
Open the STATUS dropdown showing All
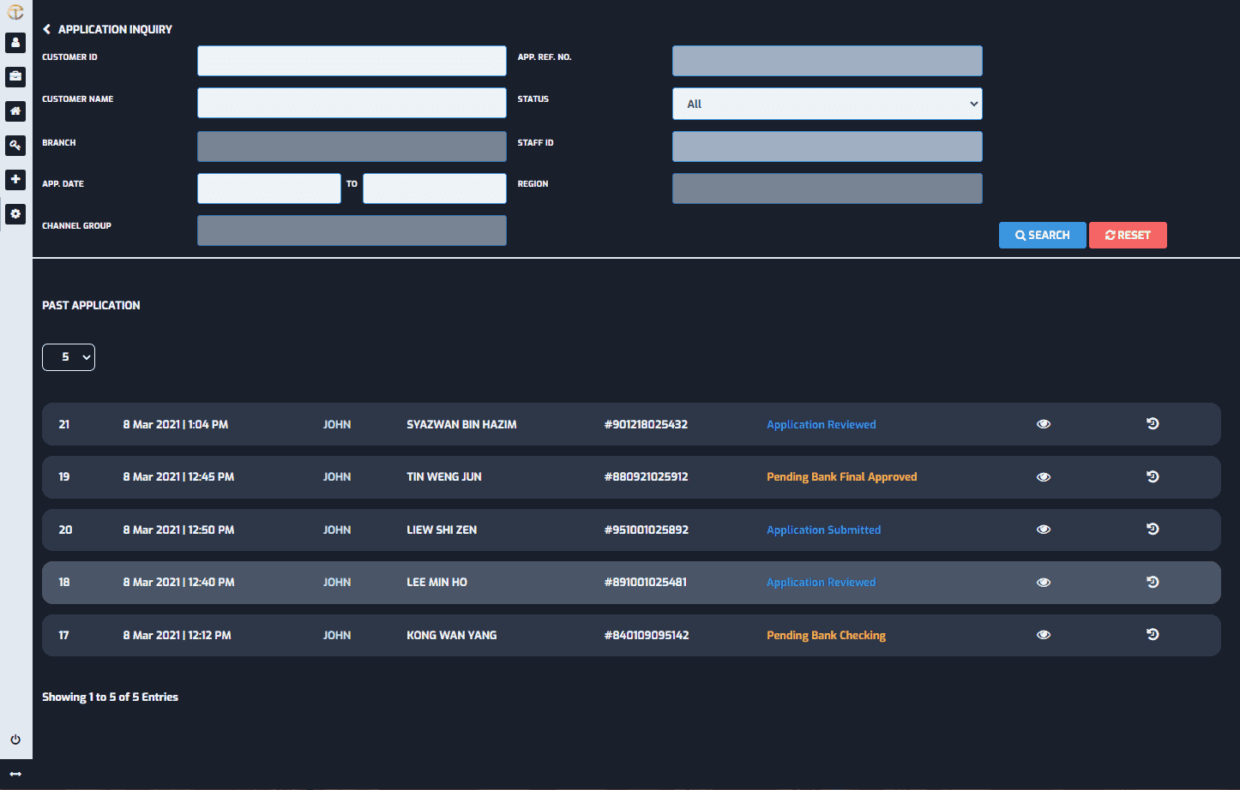827,103
